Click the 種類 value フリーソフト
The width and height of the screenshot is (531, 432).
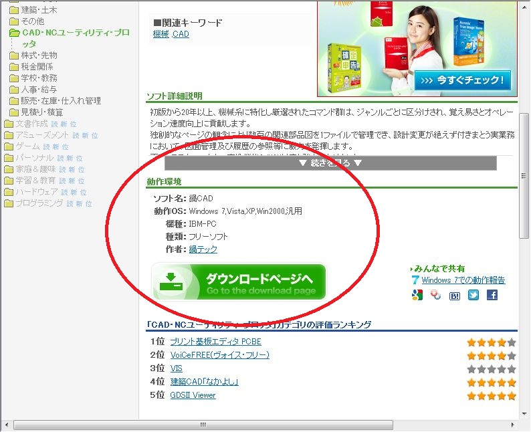[x=208, y=237]
